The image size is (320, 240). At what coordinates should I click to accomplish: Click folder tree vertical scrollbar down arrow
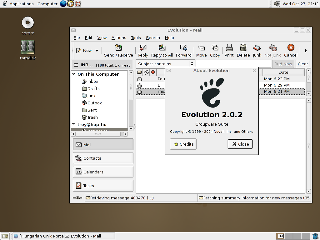131,128
